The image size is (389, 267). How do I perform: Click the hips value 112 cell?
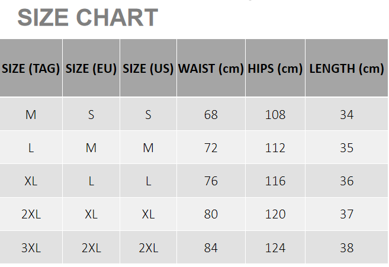click(275, 147)
